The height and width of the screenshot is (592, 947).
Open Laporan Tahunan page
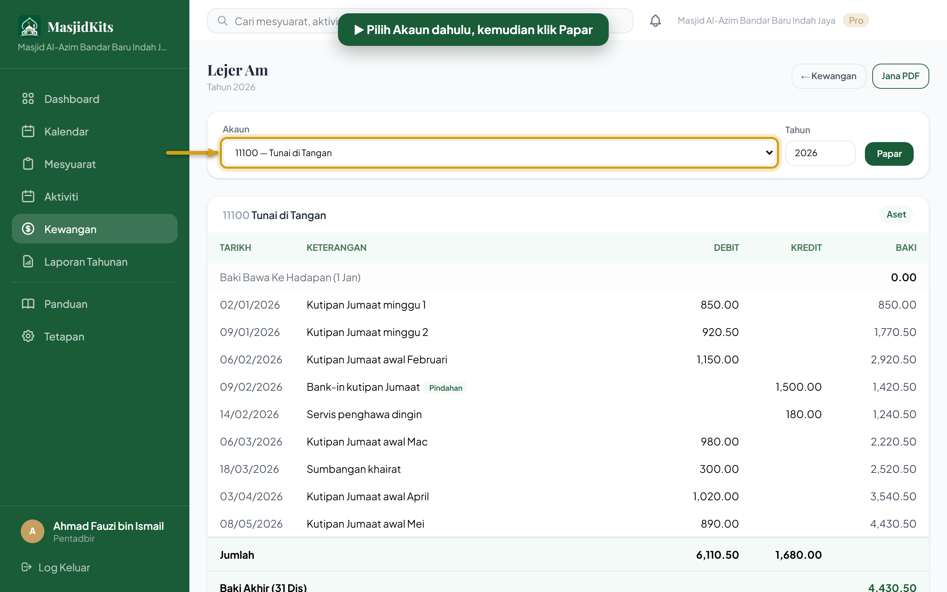(x=95, y=261)
